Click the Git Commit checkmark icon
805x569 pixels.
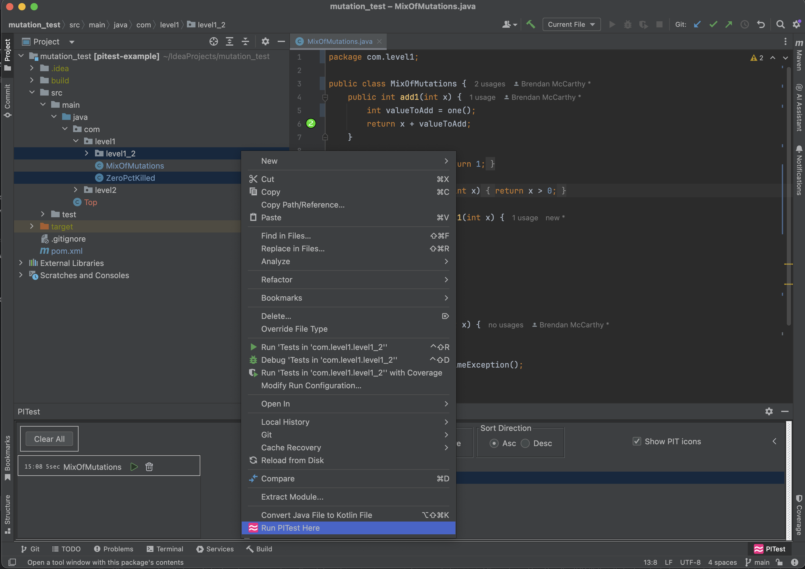pos(713,25)
